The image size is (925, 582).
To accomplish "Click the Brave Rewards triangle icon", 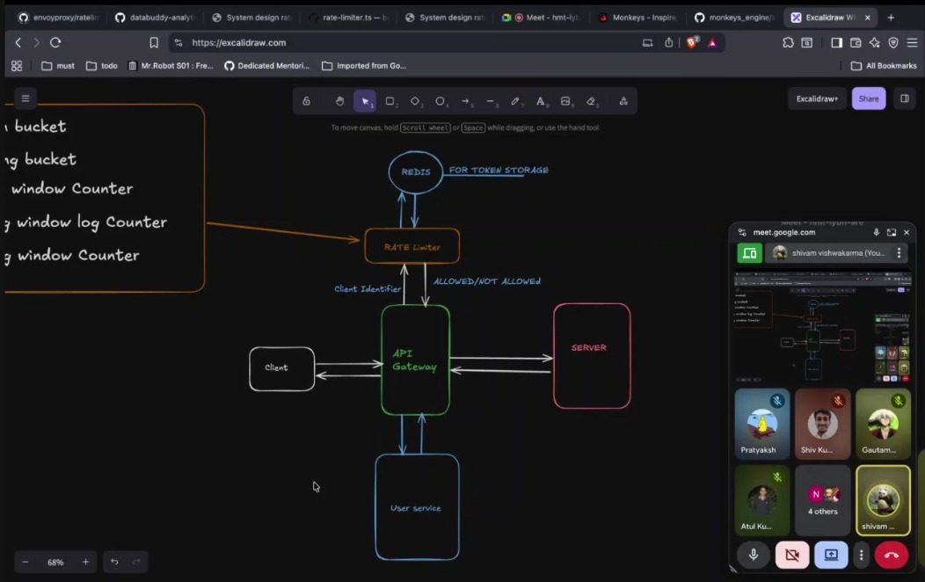I will click(712, 42).
